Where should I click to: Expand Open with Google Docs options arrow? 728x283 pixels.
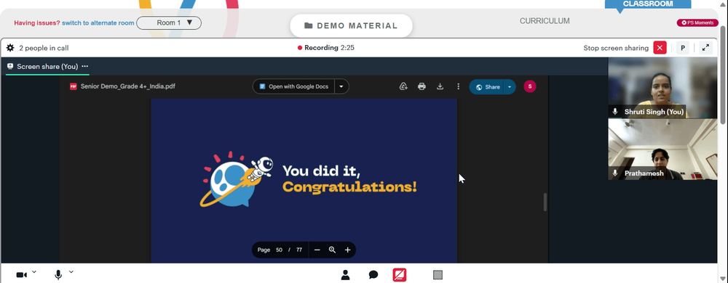pos(341,86)
